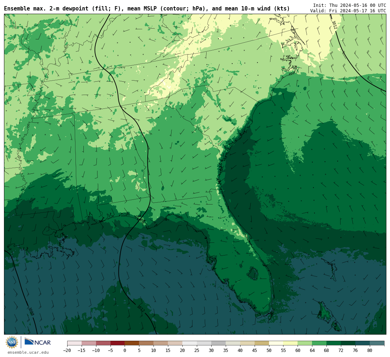Select the colorbar swatch between 10 and 15

(x=161, y=343)
